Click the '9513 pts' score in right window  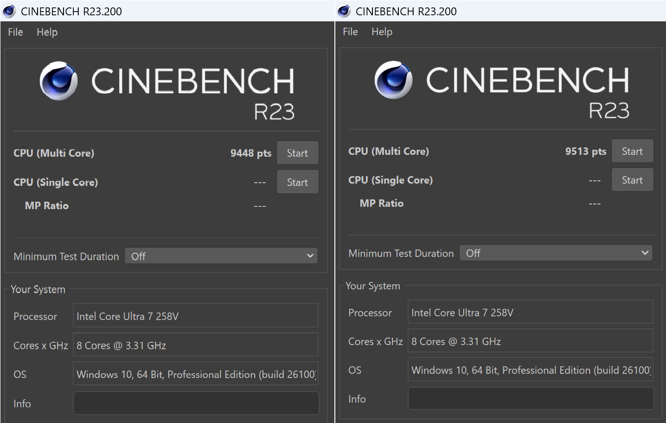pyautogui.click(x=586, y=151)
